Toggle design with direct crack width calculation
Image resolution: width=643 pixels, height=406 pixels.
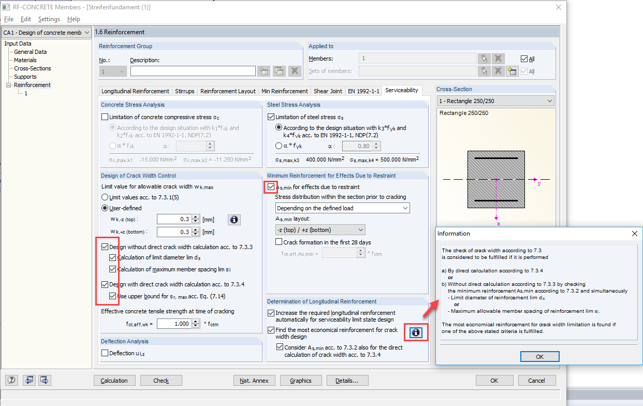105,284
